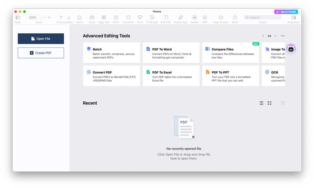Open the OCR tool in toolbar

click(204, 18)
